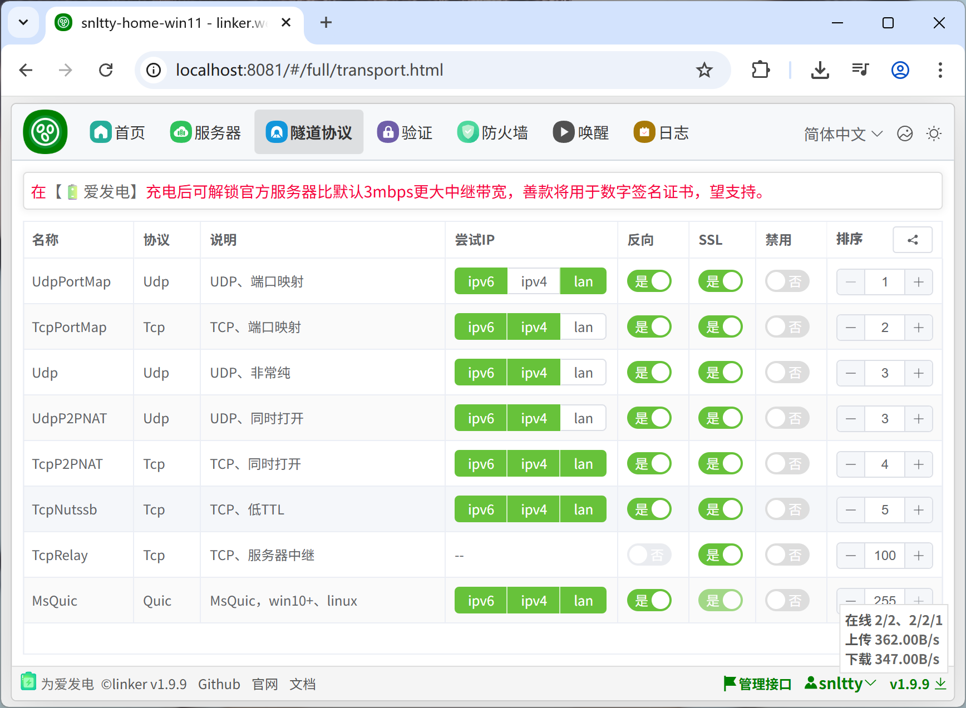Enable ipv4 for UdpPortMap row
The height and width of the screenshot is (708, 966).
pyautogui.click(x=534, y=281)
